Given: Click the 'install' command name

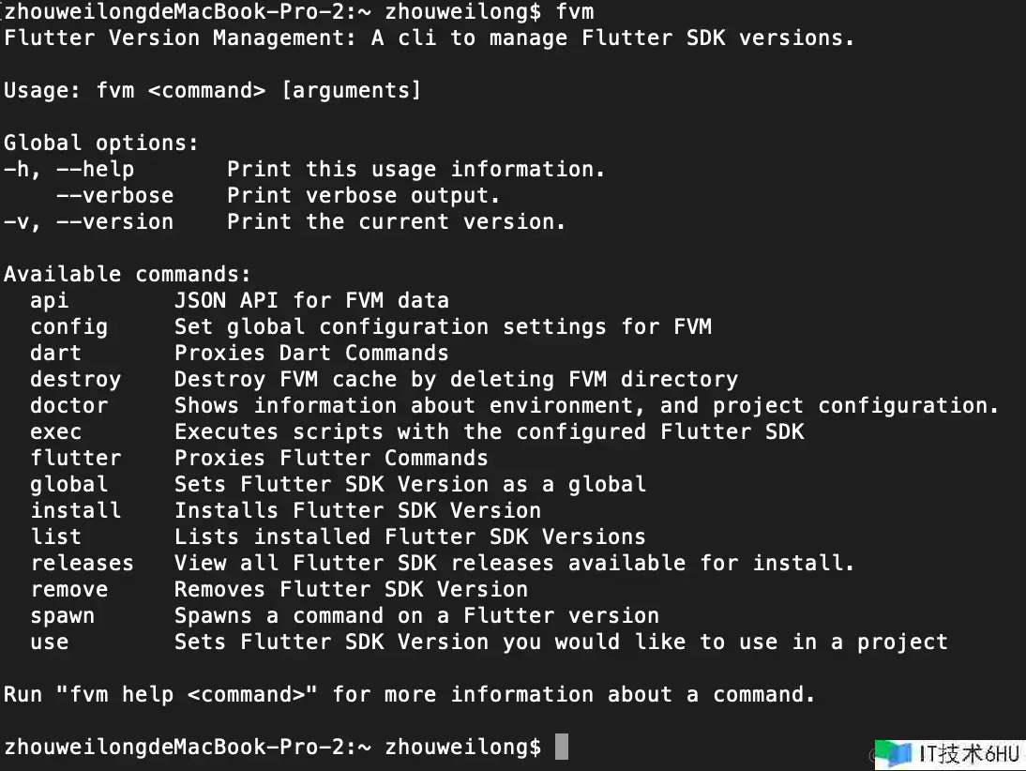Looking at the screenshot, I should [x=76, y=510].
